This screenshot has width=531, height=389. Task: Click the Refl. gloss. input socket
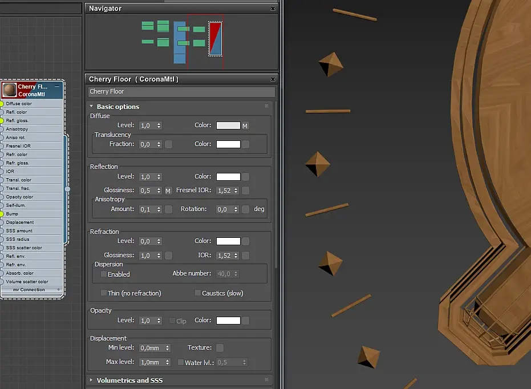1,120
